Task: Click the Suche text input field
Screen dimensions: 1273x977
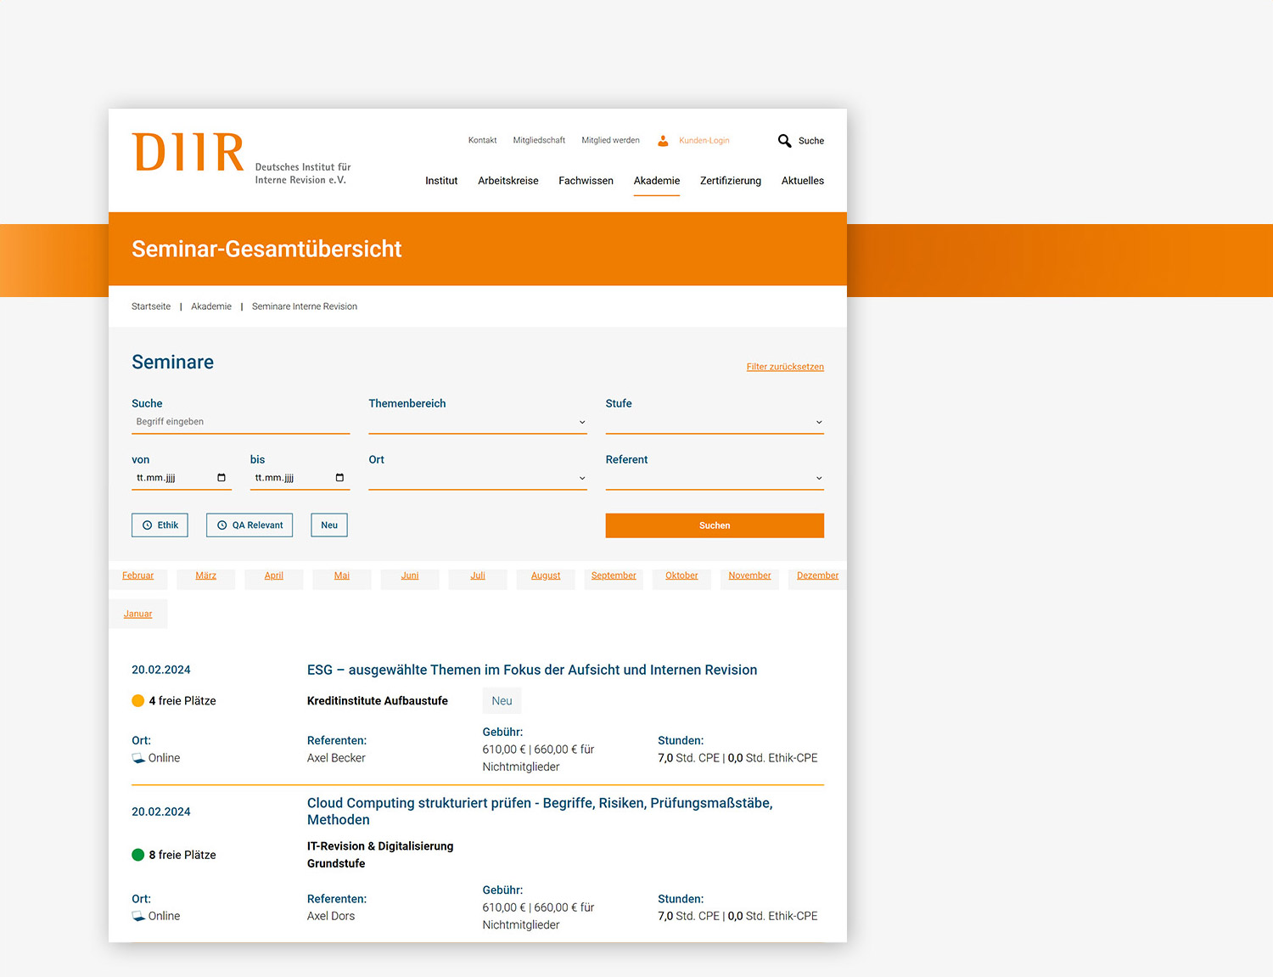Action: coord(240,422)
